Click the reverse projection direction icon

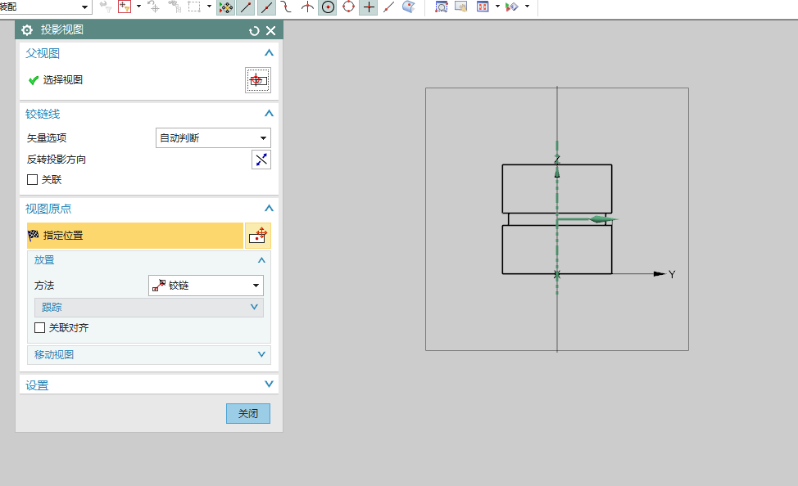pos(261,160)
